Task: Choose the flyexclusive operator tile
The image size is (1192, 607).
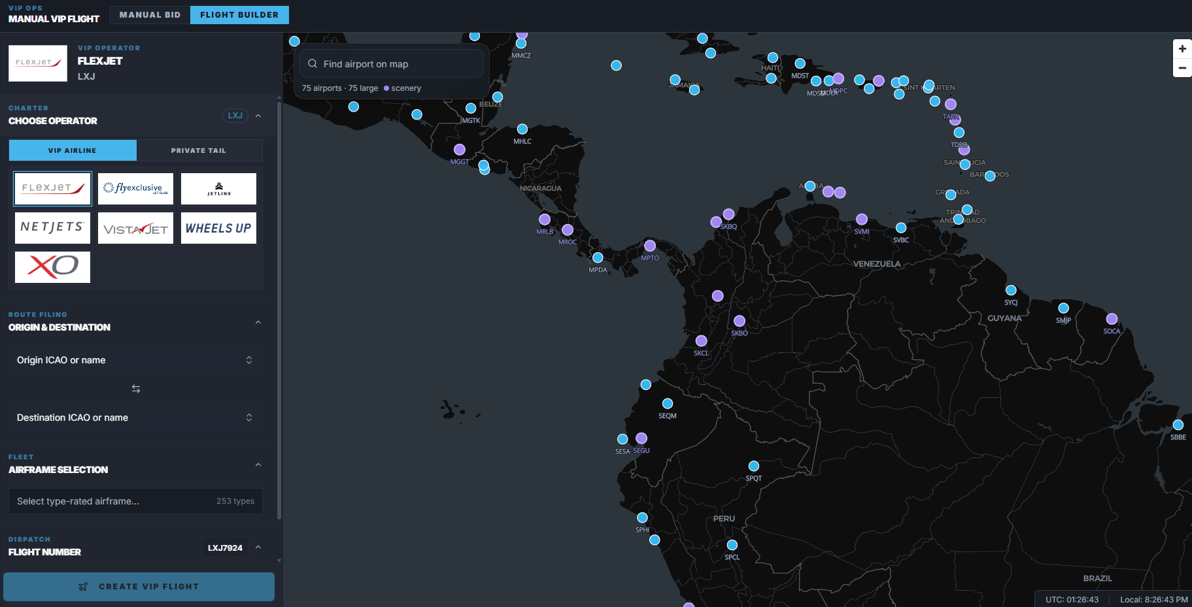Action: [x=135, y=189]
